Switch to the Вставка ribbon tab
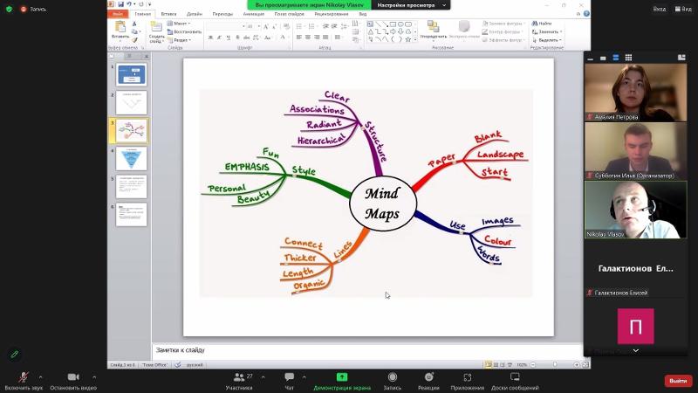The height and width of the screenshot is (393, 698). [x=168, y=14]
